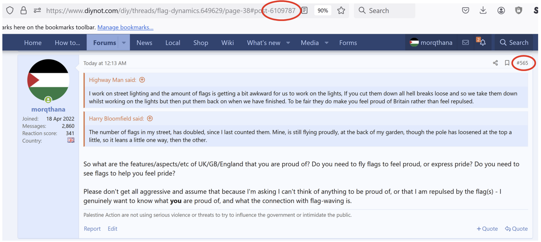Toggle reader view in the address bar
Screen dimensions: 541x242
pos(305,10)
